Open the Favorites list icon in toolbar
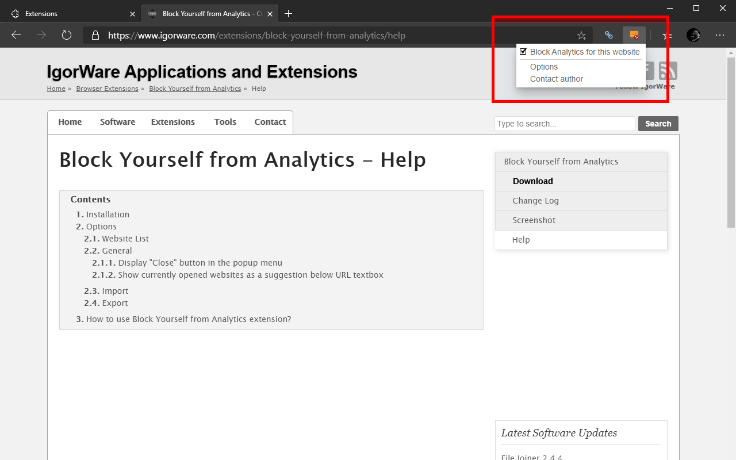736x460 pixels. coord(667,35)
